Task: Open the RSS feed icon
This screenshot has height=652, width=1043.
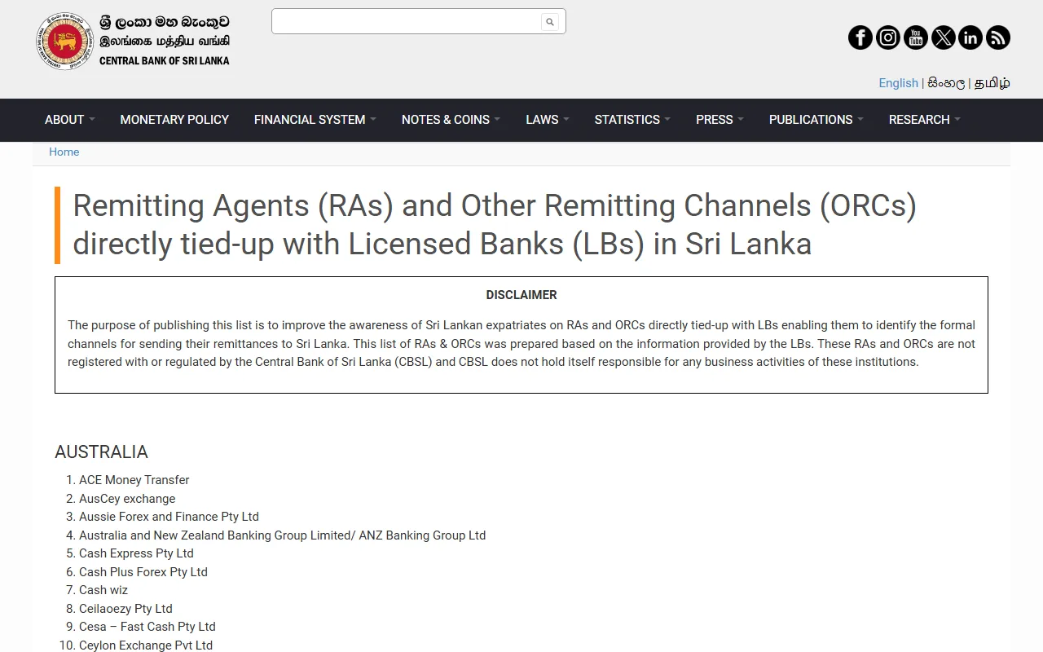Action: tap(998, 37)
